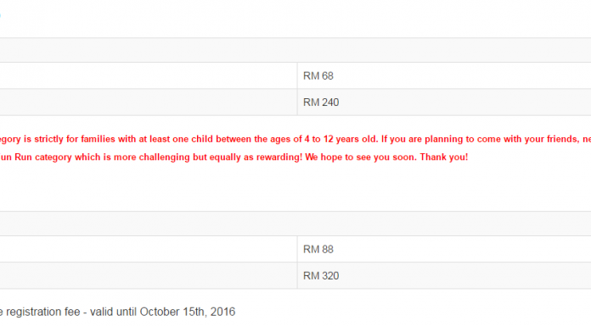
Task: Click the empty cell left of RM 88
Action: [x=149, y=249]
